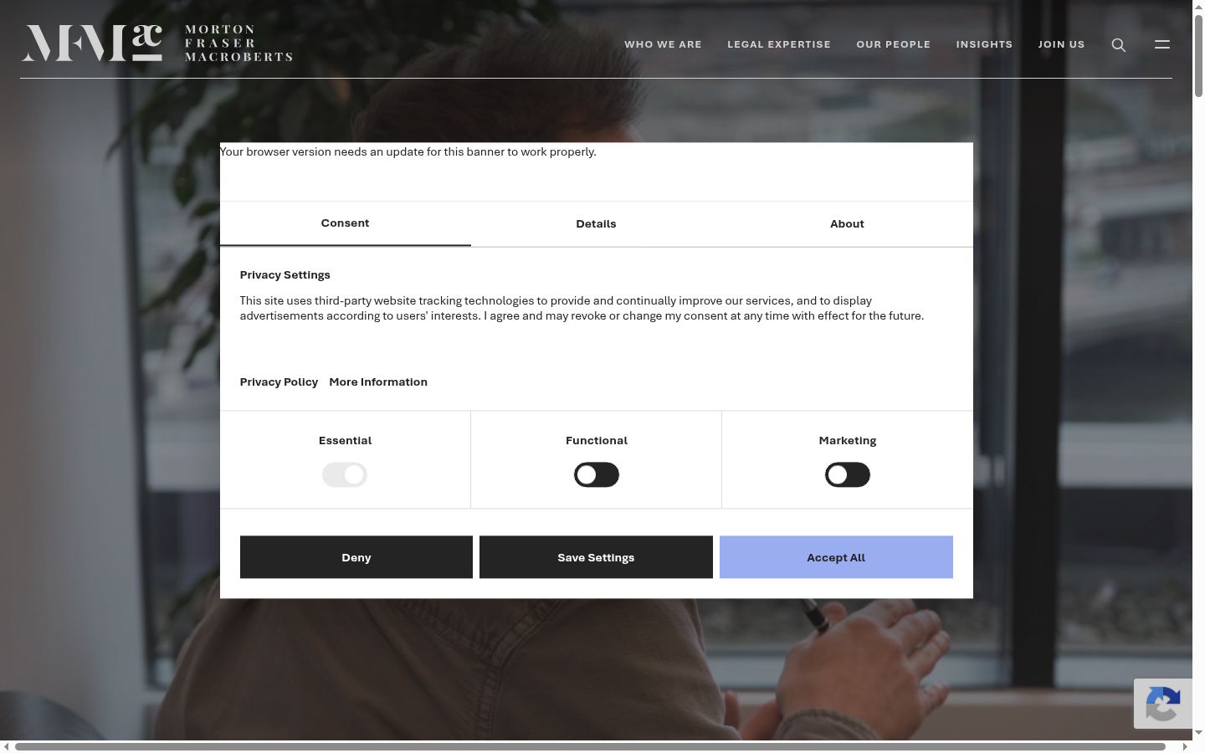Open the More Information link
This screenshot has width=1205, height=753.
coord(378,382)
